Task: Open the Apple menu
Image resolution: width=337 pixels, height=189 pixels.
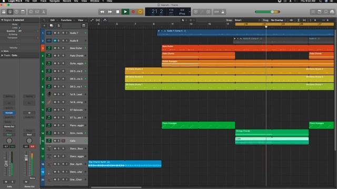Action: click(x=4, y=1)
